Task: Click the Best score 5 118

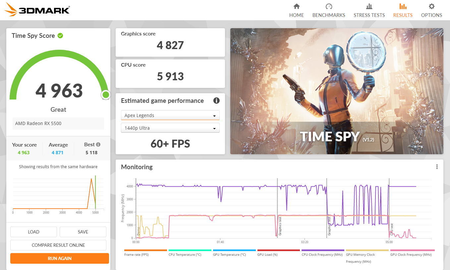Action: point(91,153)
